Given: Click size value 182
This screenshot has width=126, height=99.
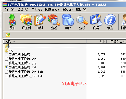Looking at the screenshot, I should (103, 63).
